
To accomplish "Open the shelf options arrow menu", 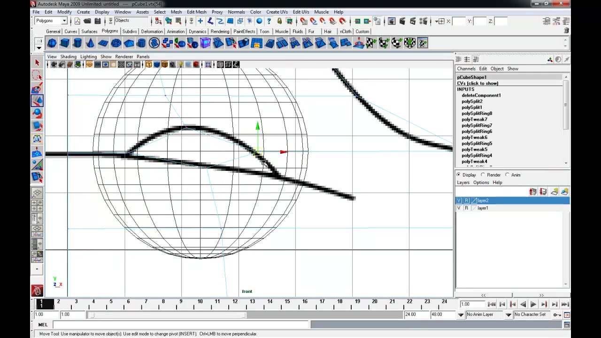I will (x=39, y=47).
